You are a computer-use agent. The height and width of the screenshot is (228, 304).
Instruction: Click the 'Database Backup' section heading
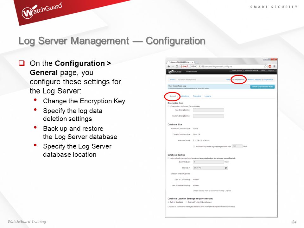[176, 155]
